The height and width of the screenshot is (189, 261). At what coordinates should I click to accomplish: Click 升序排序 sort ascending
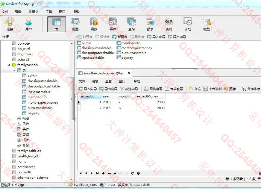click(251, 89)
